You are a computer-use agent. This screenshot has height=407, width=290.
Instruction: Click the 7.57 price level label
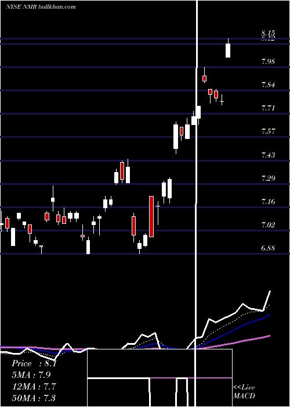tap(268, 131)
